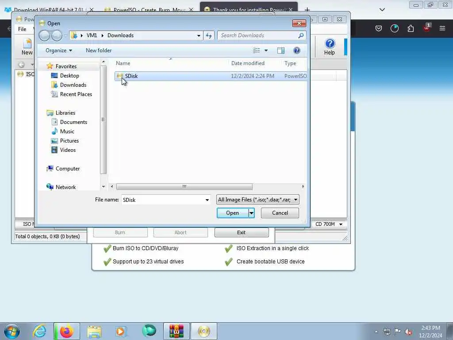Click the Favorites star icon

(x=50, y=66)
